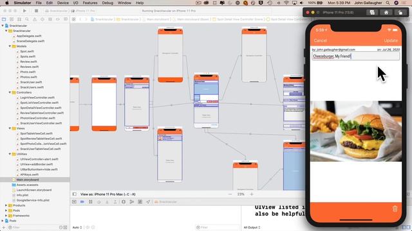
Task: Click View as: iPhone 11 Pro Max
Action: pyautogui.click(x=108, y=194)
